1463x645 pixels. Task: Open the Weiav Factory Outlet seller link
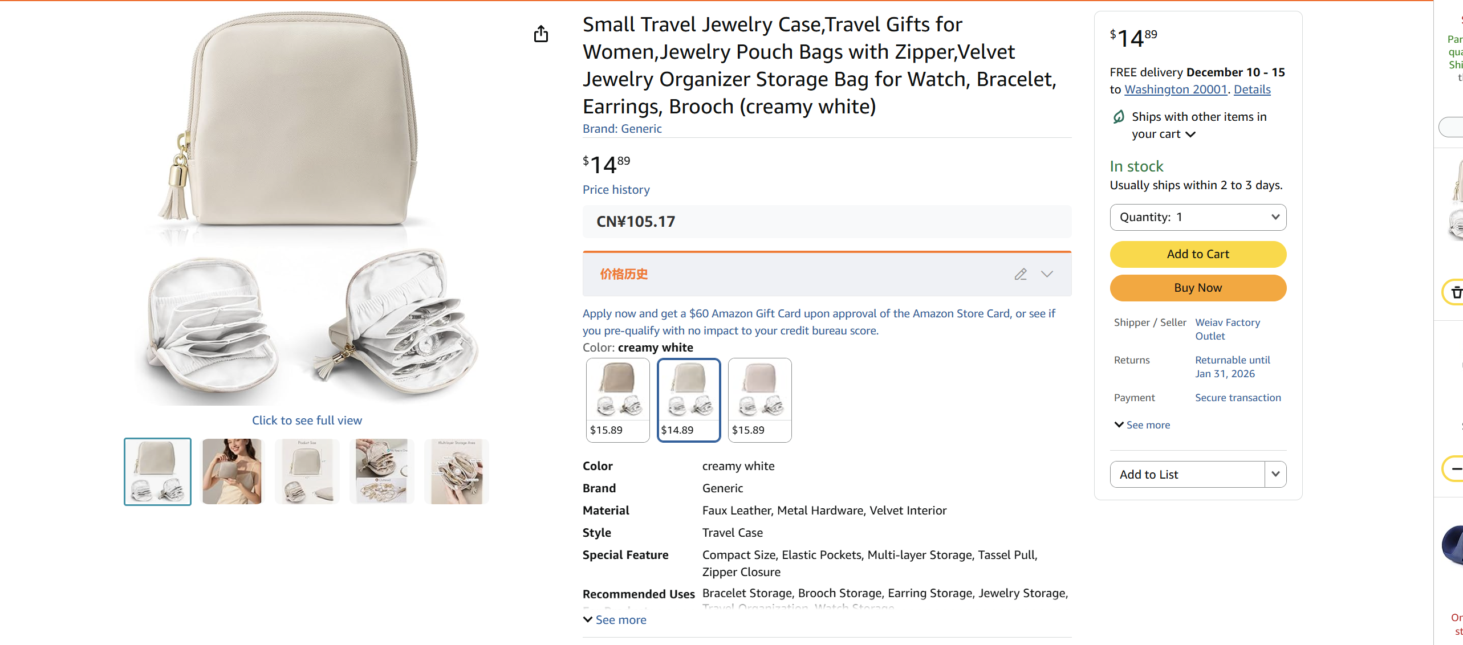pyautogui.click(x=1227, y=329)
